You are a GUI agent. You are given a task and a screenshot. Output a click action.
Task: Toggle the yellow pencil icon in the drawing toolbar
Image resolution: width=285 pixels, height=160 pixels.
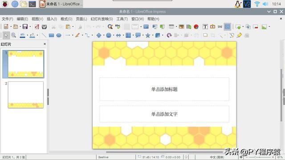pyautogui.click(x=239, y=35)
